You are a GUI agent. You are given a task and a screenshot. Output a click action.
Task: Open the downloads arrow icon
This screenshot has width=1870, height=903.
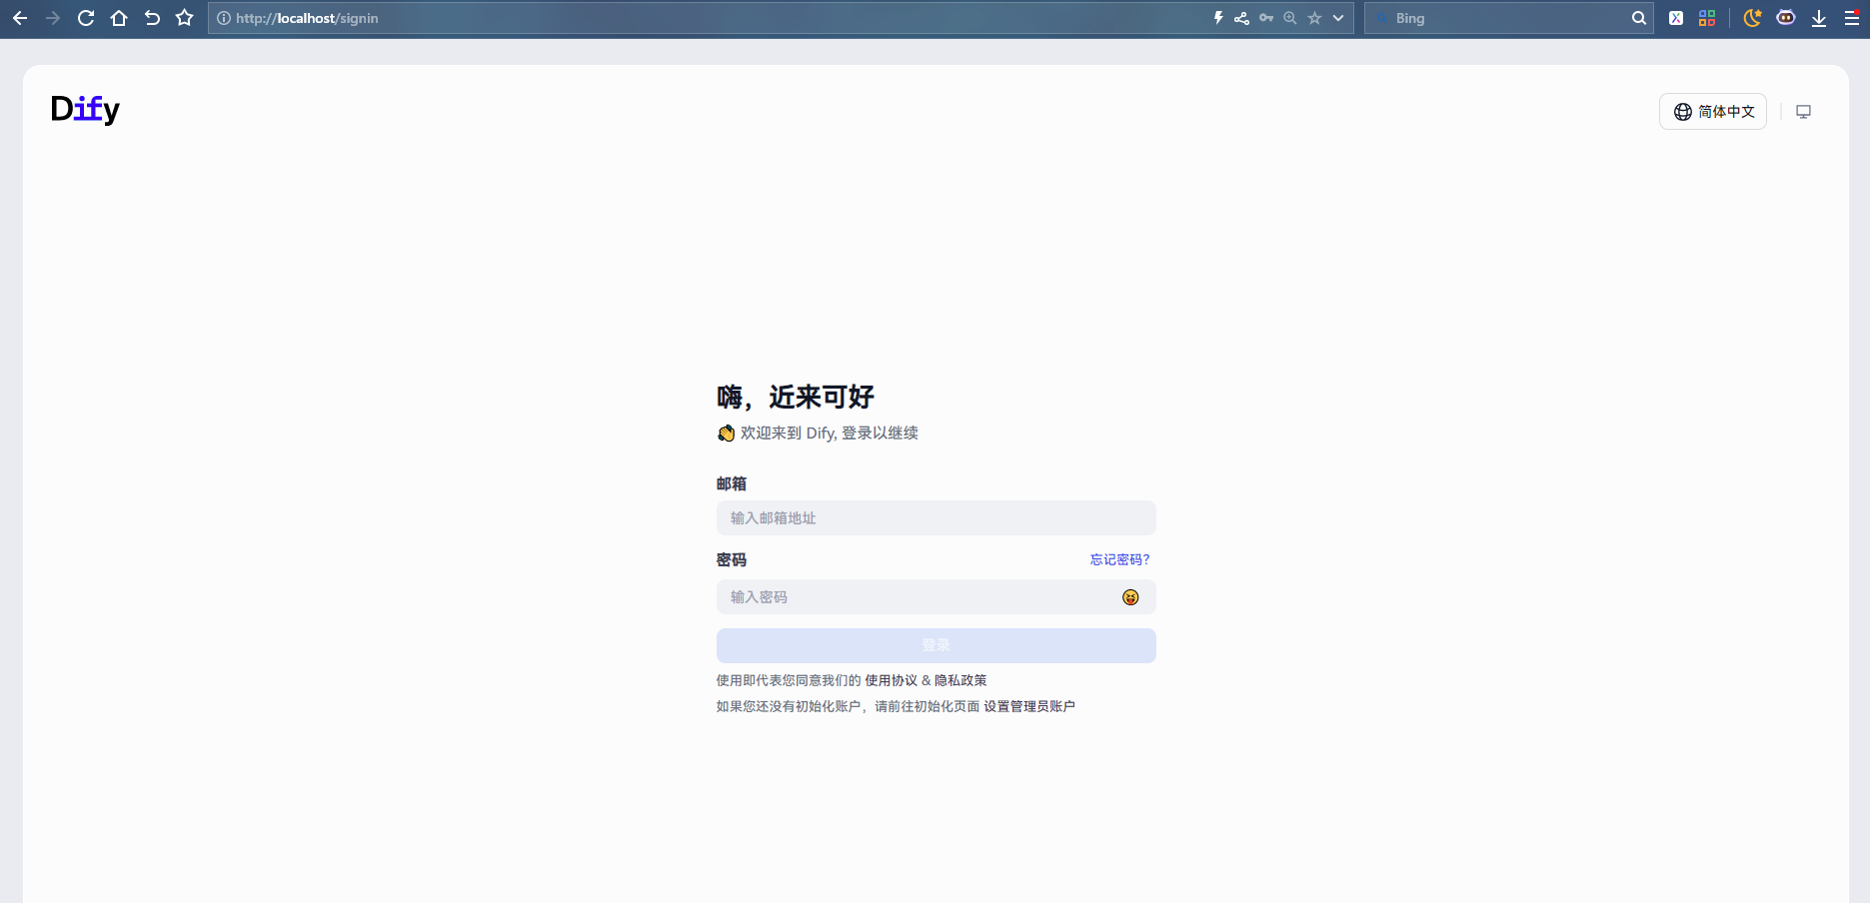(1819, 18)
